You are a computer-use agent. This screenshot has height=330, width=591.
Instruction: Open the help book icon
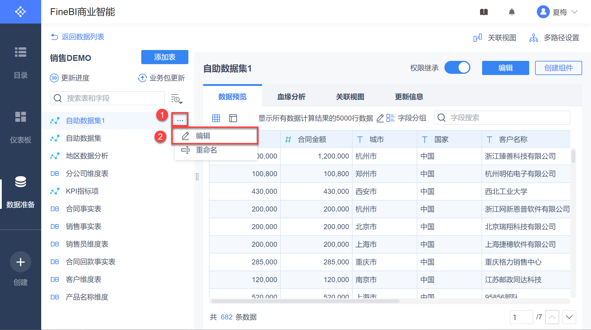484,12
